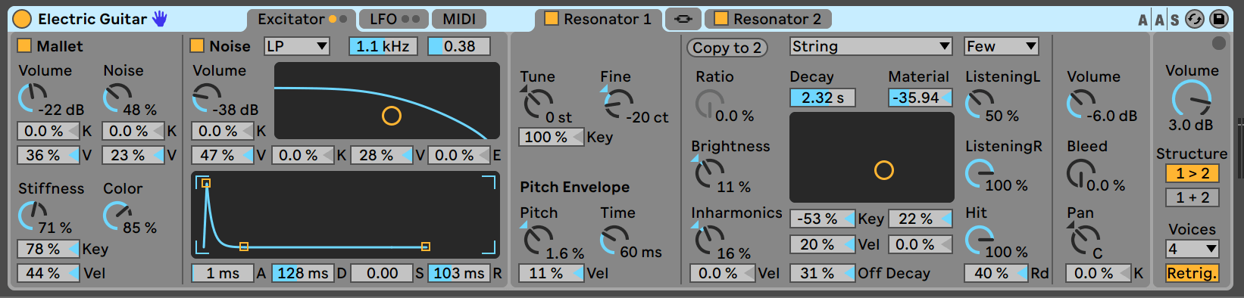Open the String resonator type dropdown

click(x=870, y=46)
